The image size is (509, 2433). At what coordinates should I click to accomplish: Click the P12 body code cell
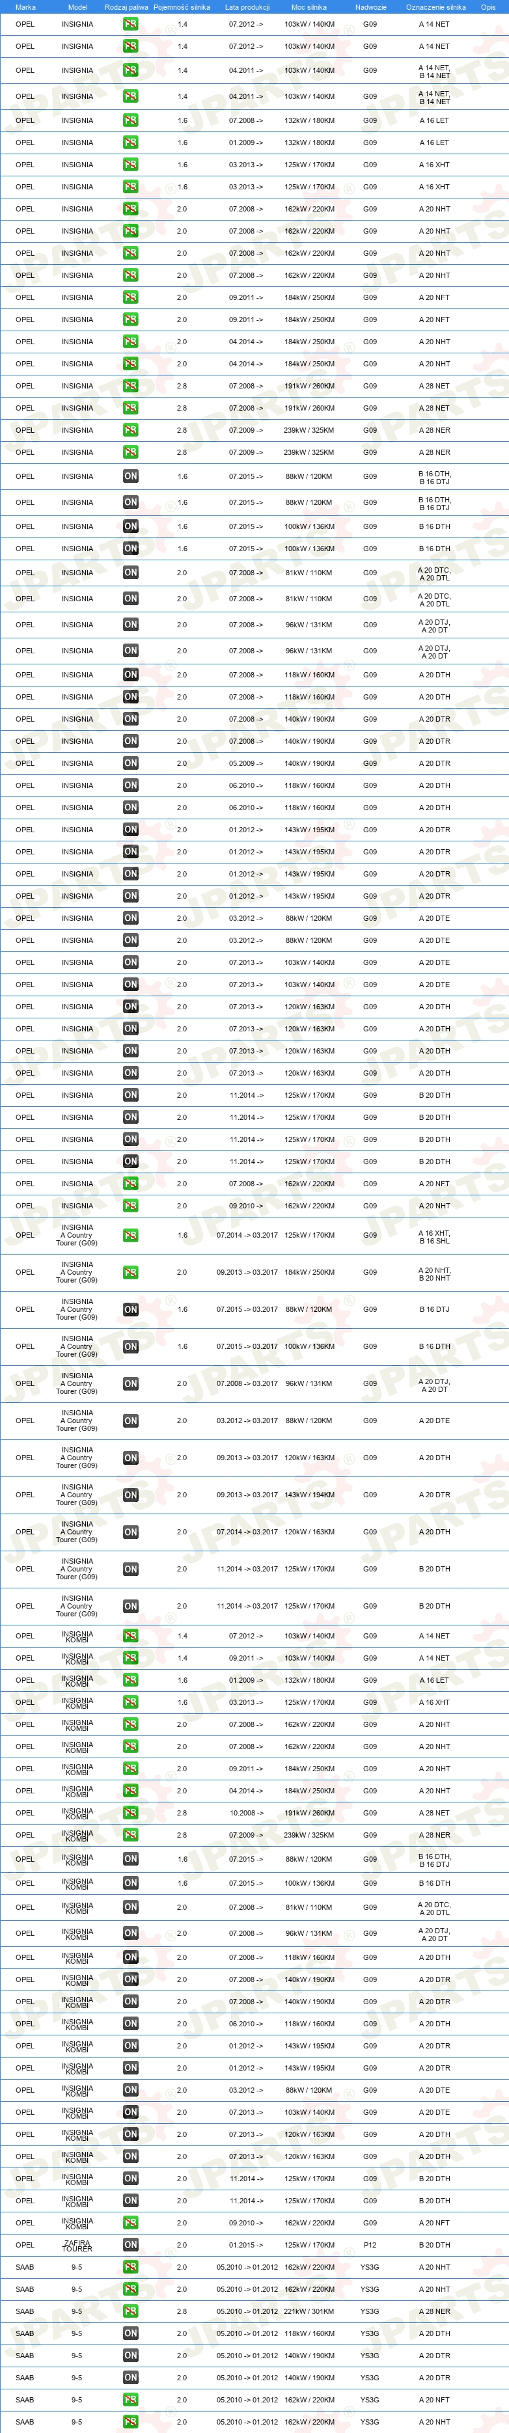(370, 2245)
